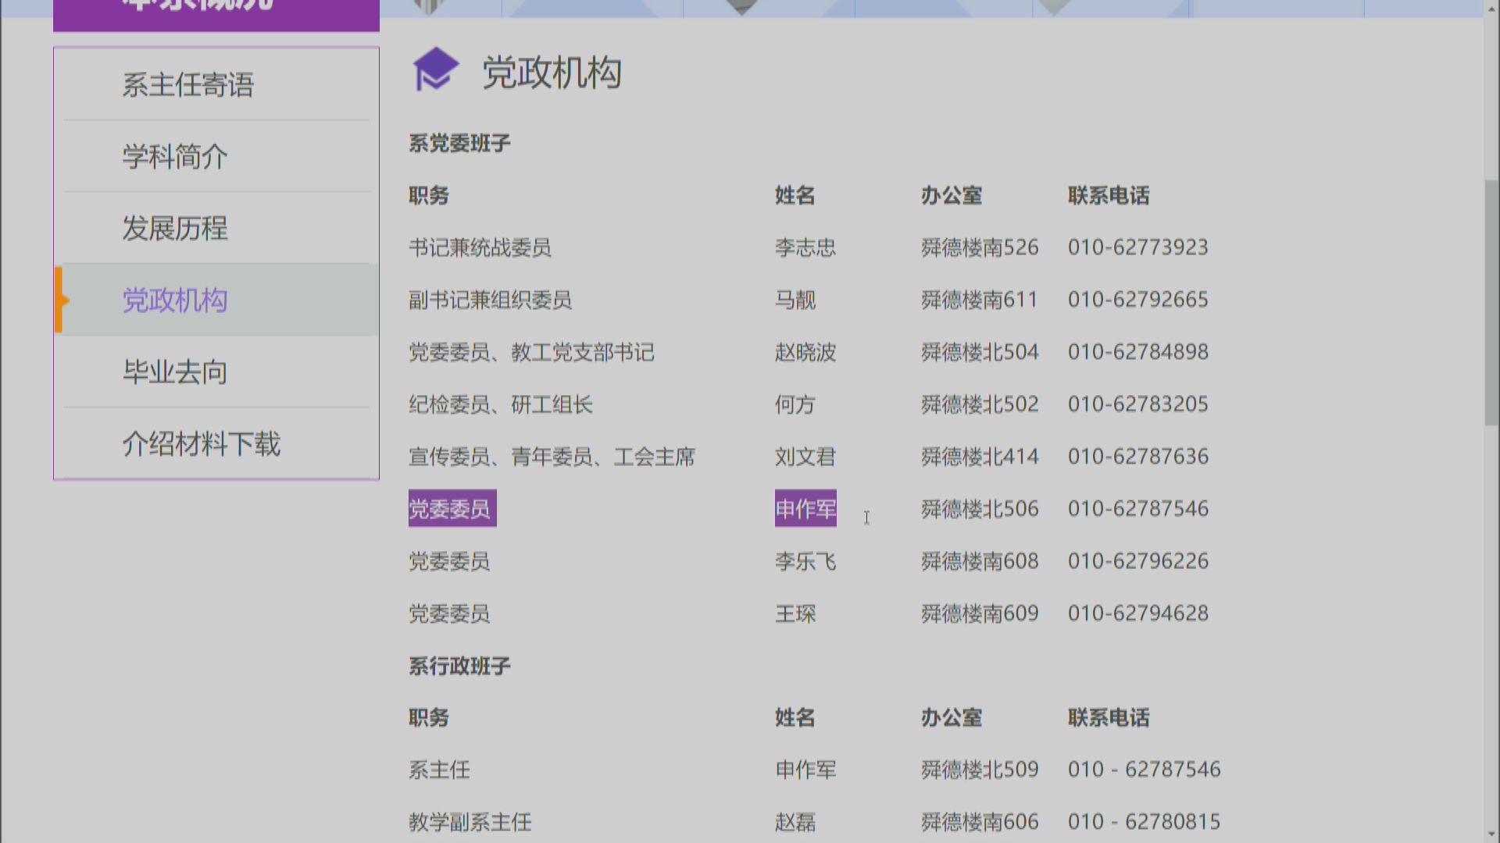Click the highlighted name 申作军
Viewport: 1500px width, 843px height.
pos(805,508)
